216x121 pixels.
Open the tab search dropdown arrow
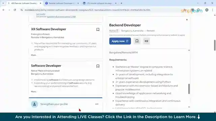click(x=3, y=3)
